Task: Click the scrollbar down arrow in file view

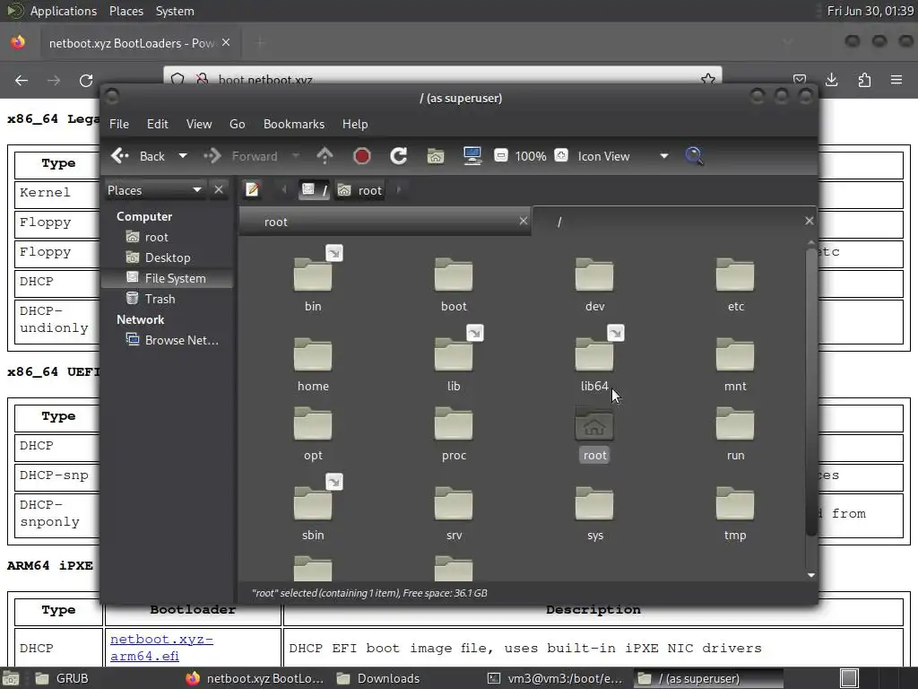Action: pos(810,575)
